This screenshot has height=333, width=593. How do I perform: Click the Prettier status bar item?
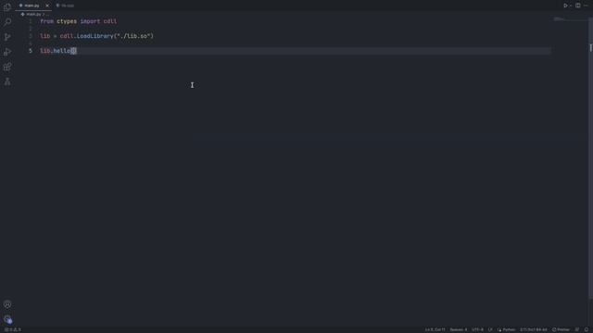pyautogui.click(x=561, y=329)
